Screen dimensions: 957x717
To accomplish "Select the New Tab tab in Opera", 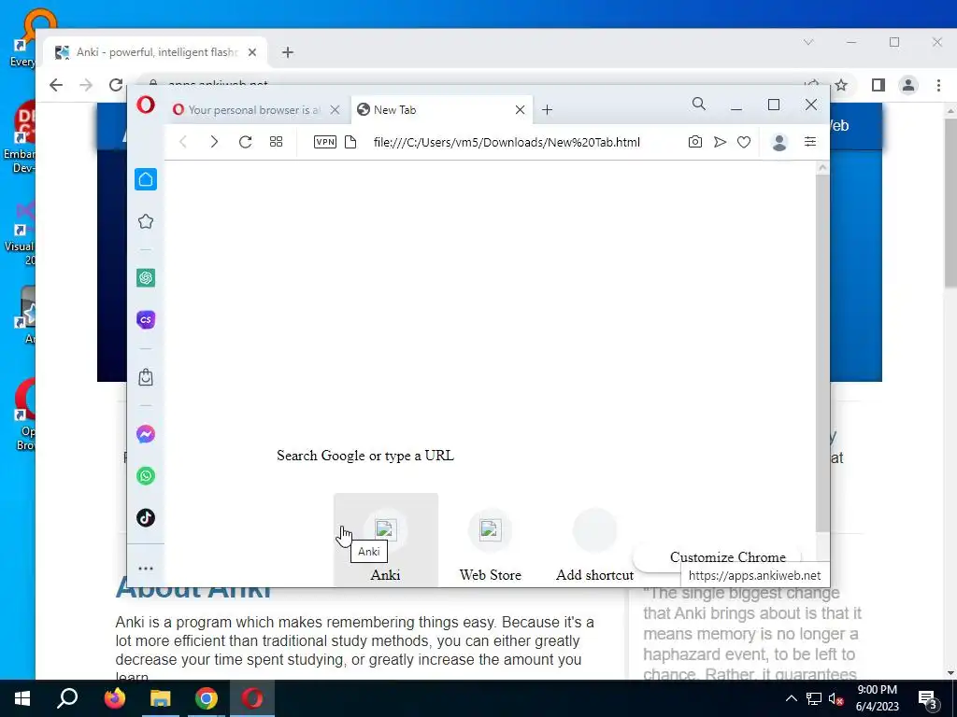I will (441, 110).
